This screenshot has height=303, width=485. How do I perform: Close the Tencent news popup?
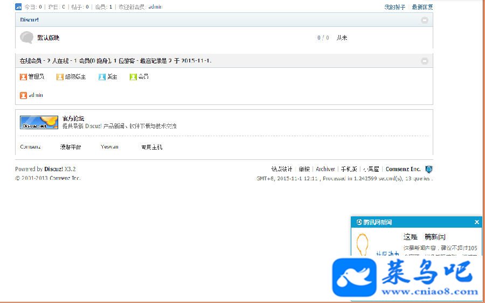(x=477, y=222)
